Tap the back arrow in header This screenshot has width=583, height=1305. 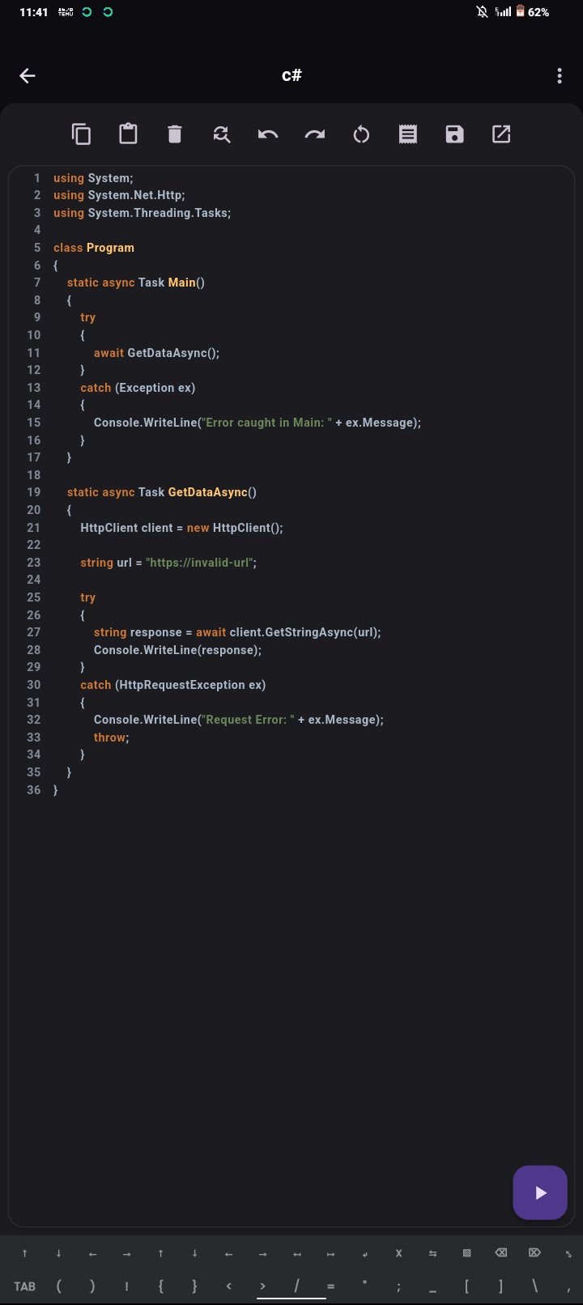pyautogui.click(x=28, y=76)
